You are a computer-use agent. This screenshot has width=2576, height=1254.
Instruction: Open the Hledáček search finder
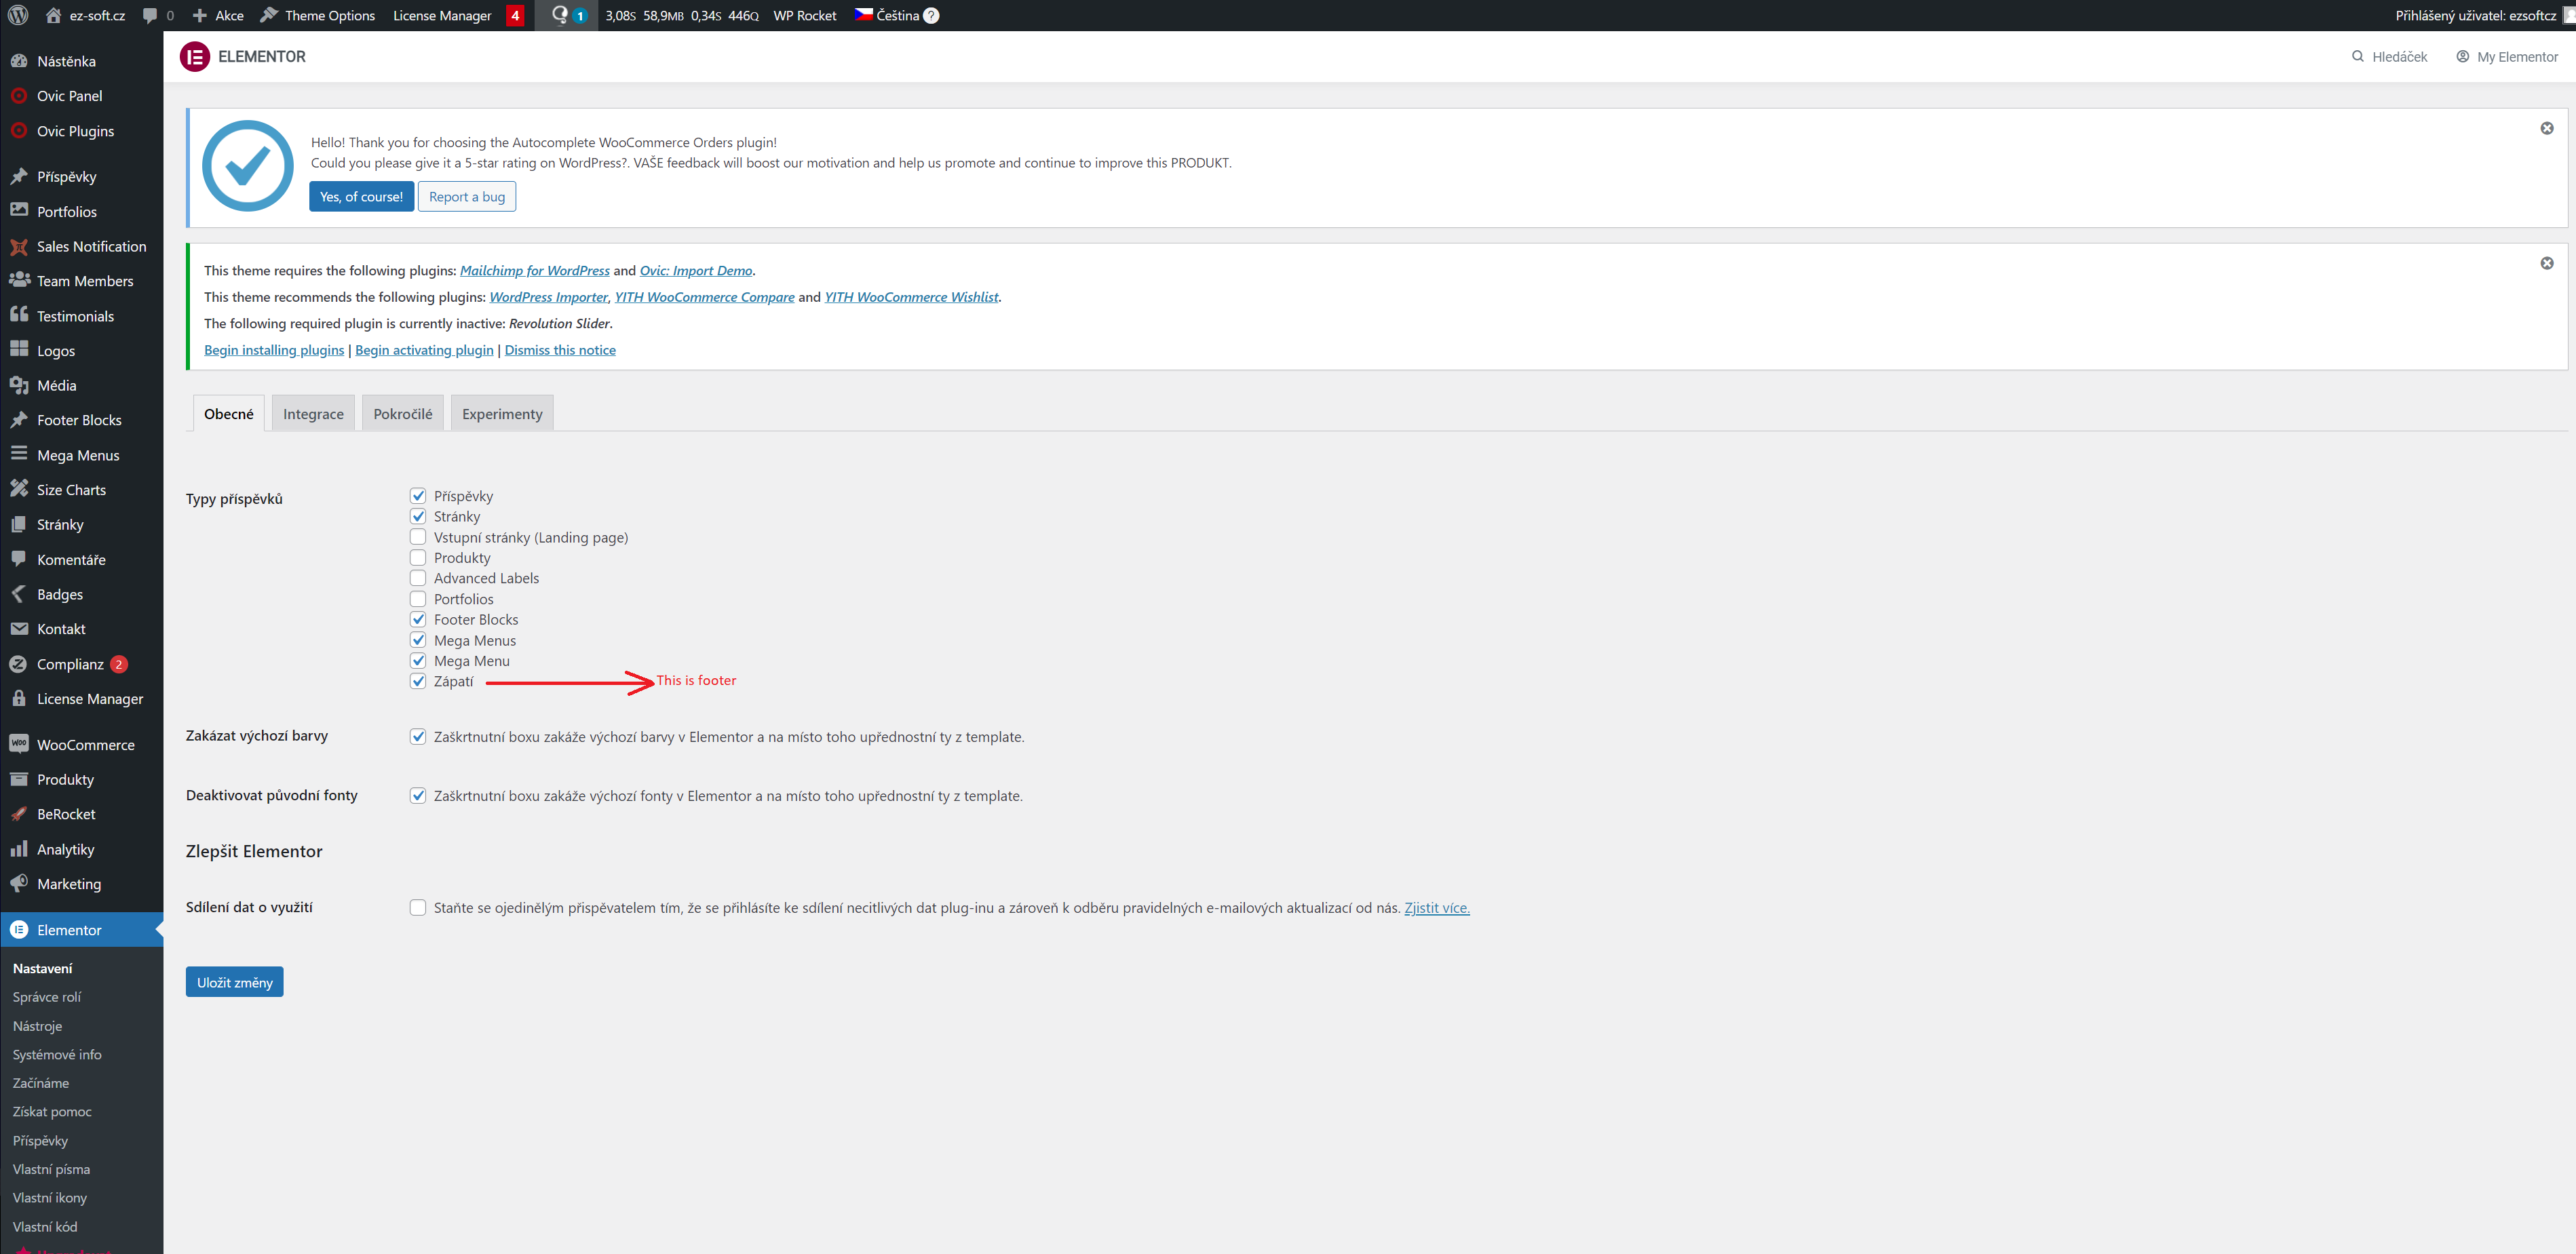point(2389,57)
